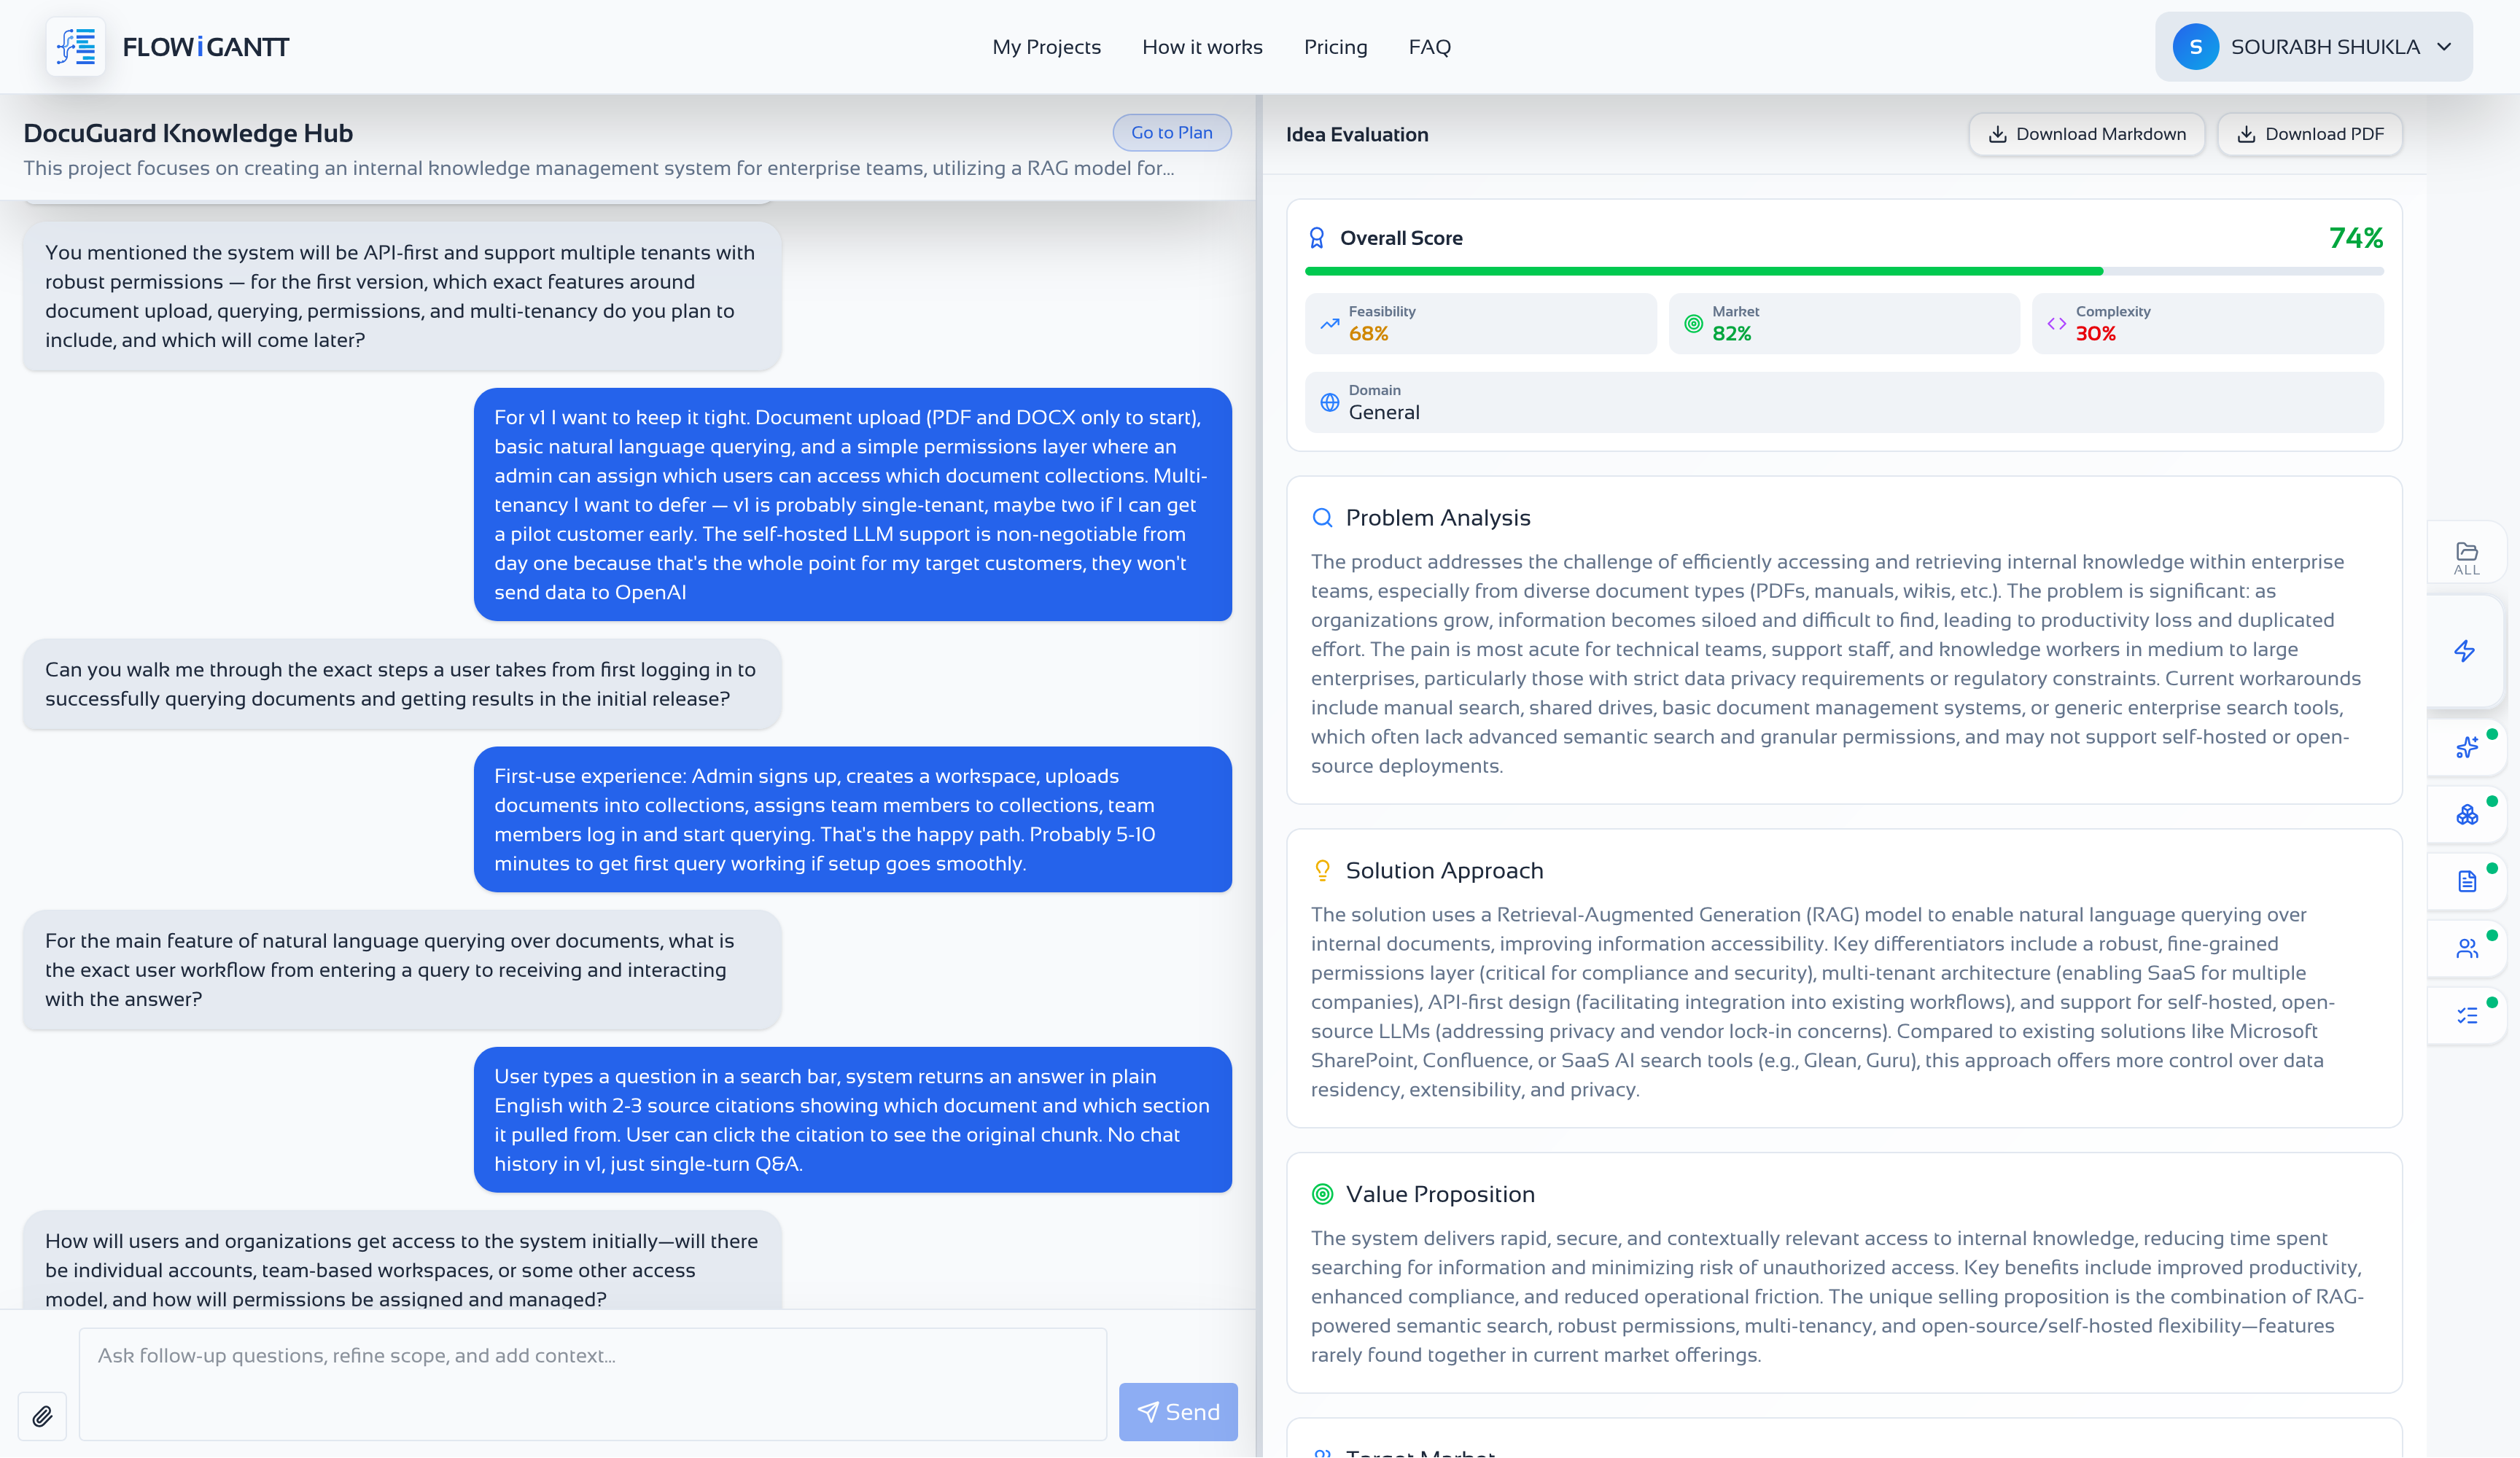Click the Value Proposition heading
Screen dimensions: 2520x1458
click(1439, 1194)
